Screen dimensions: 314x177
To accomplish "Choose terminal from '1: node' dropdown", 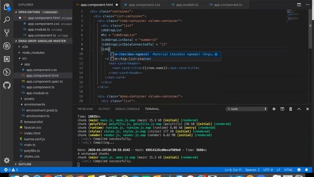I will tap(247, 109).
